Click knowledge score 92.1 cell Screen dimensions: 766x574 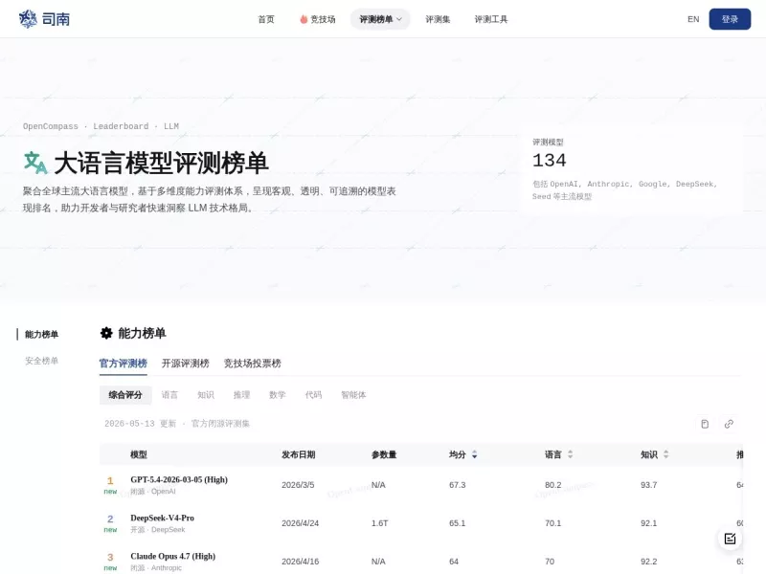649,523
